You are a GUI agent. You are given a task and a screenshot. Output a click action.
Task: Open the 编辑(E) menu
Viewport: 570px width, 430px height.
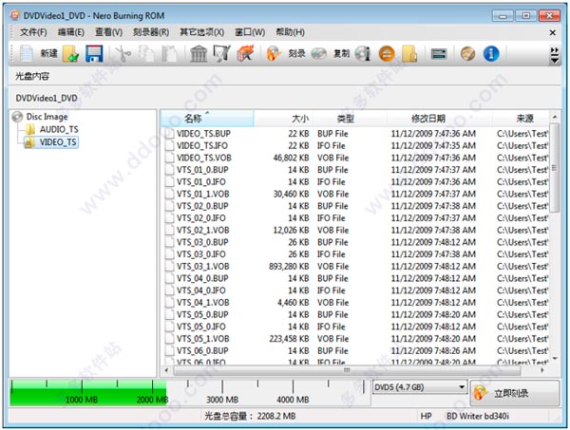(71, 32)
